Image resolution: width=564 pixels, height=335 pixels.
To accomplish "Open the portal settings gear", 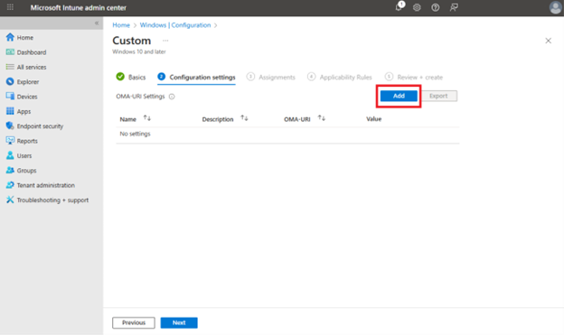I will click(x=417, y=7).
